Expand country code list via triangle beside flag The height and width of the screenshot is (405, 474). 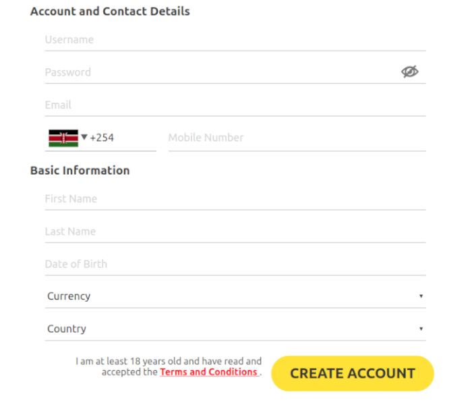84,137
